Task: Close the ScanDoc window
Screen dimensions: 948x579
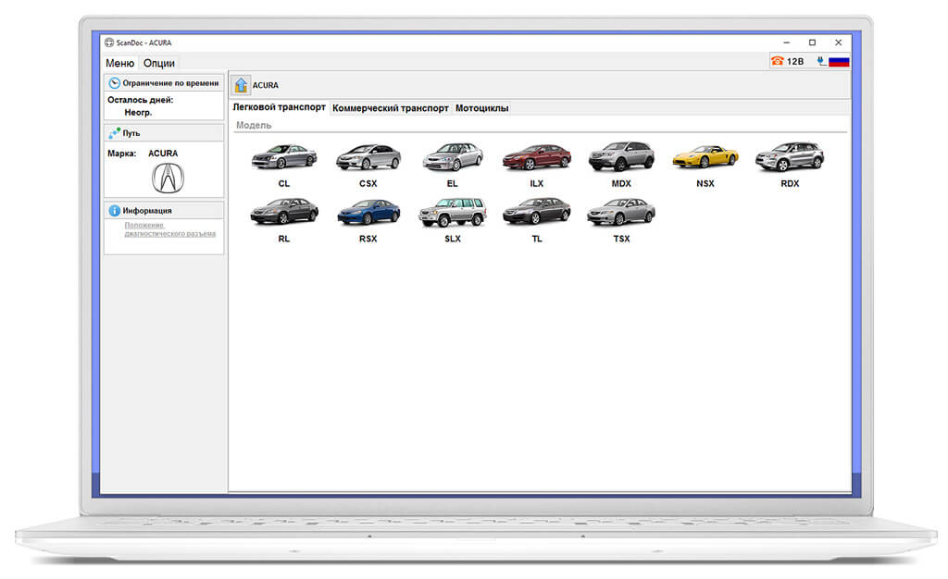Action: coord(839,43)
